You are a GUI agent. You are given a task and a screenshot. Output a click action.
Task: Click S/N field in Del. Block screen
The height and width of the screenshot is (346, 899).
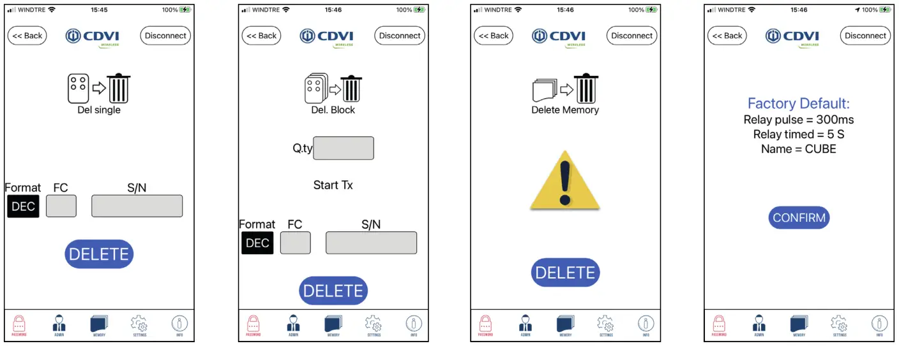[x=371, y=243]
